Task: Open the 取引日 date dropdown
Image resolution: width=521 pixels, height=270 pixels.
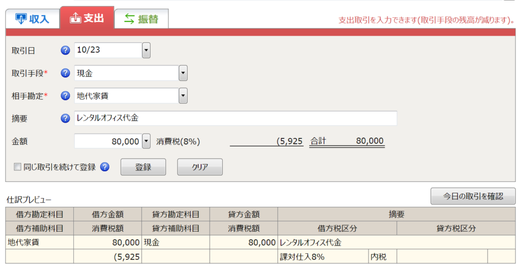Action: [x=146, y=50]
